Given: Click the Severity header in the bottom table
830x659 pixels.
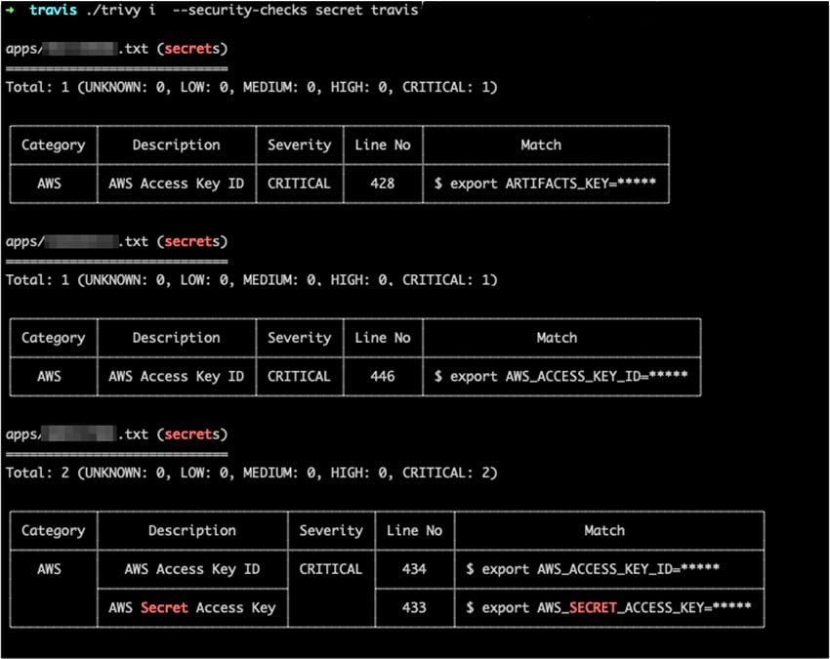Looking at the screenshot, I should pyautogui.click(x=331, y=530).
